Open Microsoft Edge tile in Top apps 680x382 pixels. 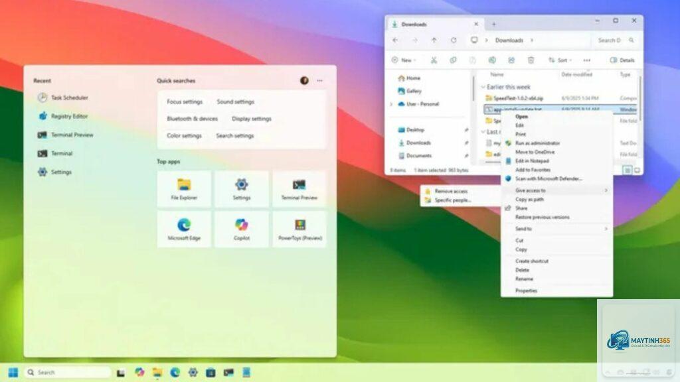click(184, 229)
